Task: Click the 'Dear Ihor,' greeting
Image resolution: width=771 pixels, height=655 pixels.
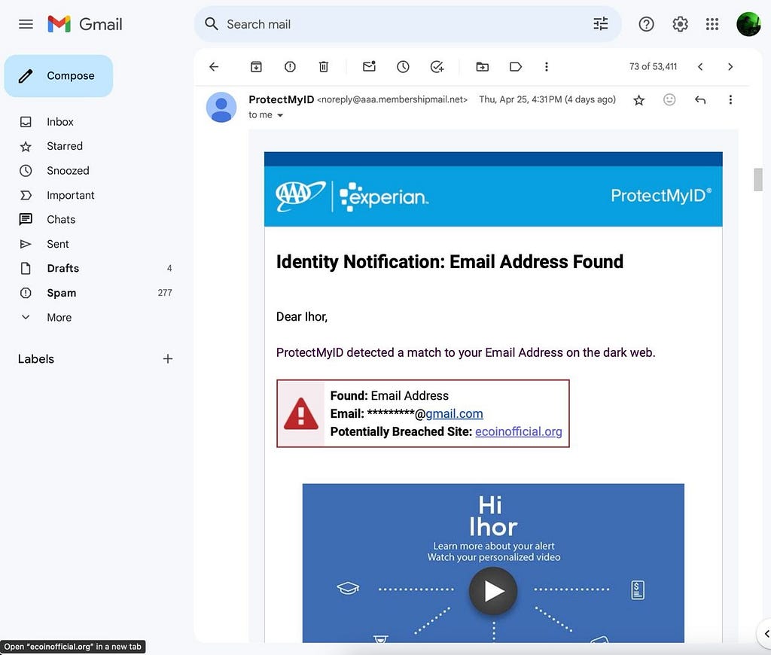Action: pyautogui.click(x=302, y=317)
